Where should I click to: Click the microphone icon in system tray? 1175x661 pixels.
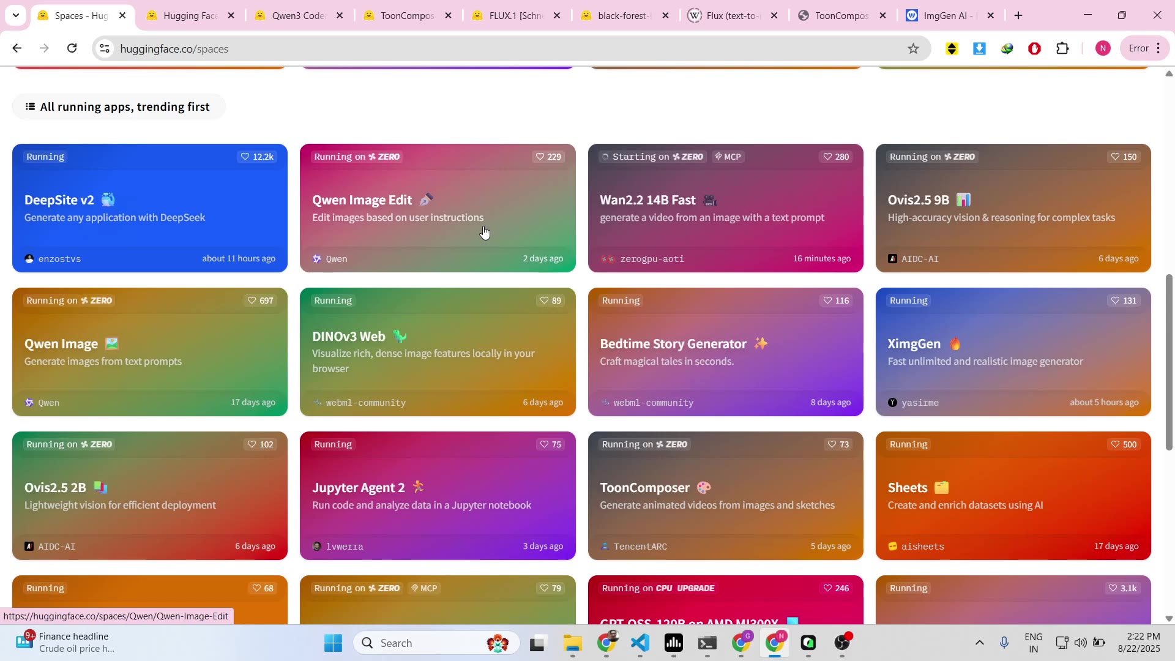click(x=1004, y=643)
